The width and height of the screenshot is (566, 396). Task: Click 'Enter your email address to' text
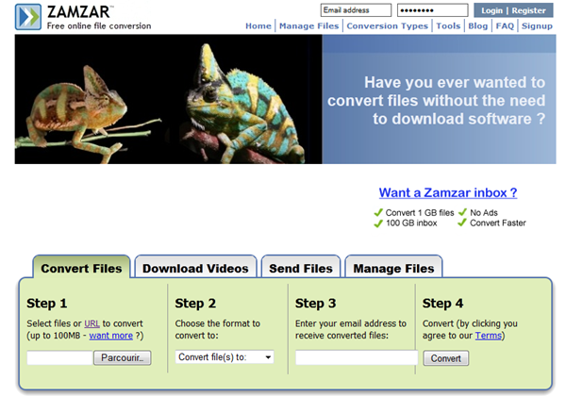tap(351, 323)
